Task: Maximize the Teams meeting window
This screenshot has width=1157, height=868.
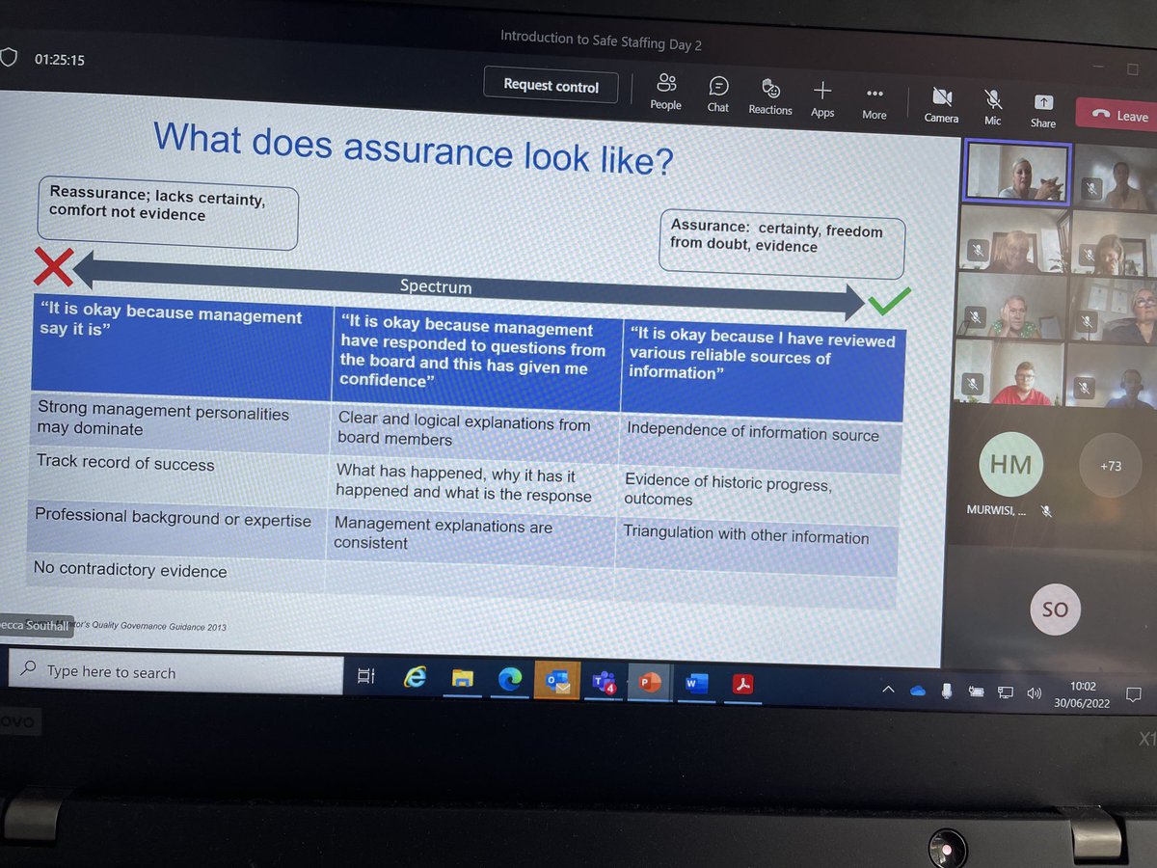Action: tap(1133, 69)
